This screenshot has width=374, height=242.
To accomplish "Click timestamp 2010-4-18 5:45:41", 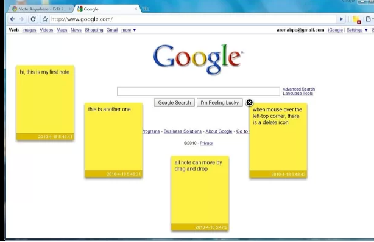I will tap(55, 137).
